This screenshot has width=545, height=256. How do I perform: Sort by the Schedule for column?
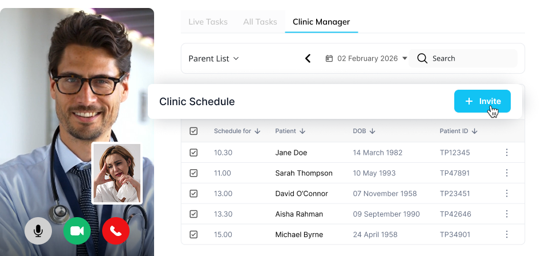237,131
